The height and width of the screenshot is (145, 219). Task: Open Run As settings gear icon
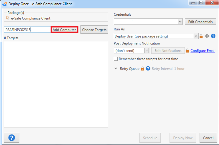tap(207, 36)
